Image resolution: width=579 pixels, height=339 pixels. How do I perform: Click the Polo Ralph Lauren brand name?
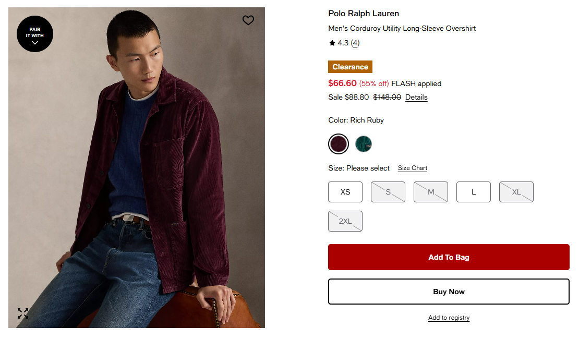click(x=364, y=14)
